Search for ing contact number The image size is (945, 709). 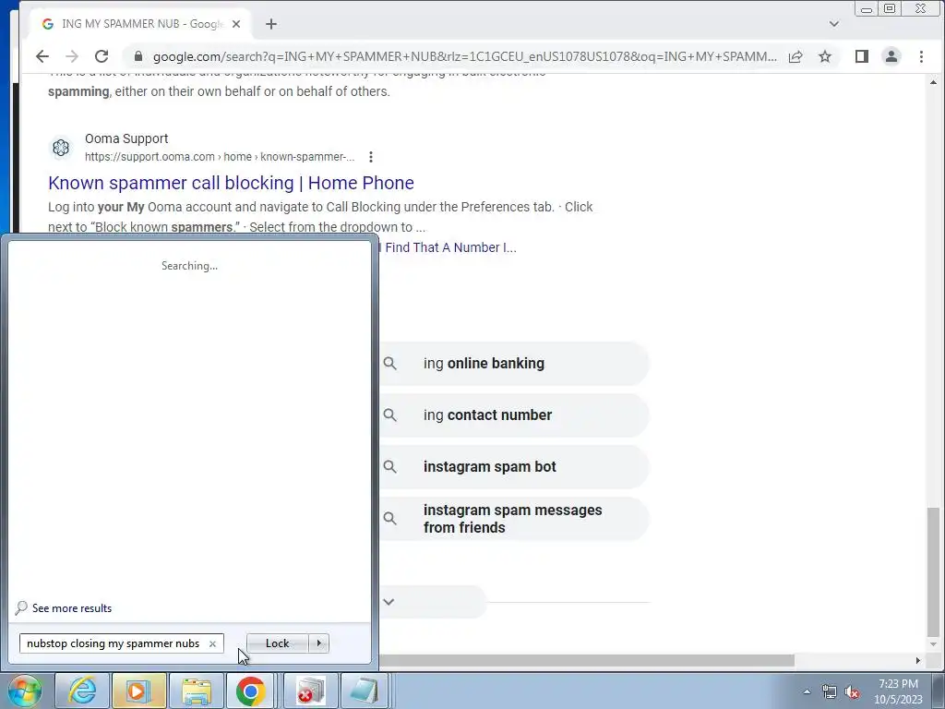click(x=514, y=415)
